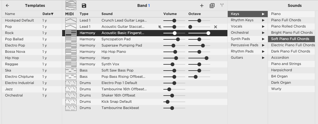Select the Synth Vox harmony row
This screenshot has height=124, width=318.
[145, 64]
